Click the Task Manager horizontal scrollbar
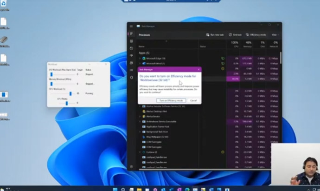This screenshot has width=320, height=191. 205,169
